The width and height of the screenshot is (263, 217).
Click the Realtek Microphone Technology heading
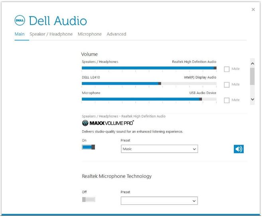117,176
